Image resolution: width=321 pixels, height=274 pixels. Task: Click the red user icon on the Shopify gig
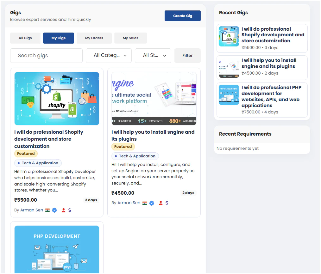pyautogui.click(x=64, y=210)
